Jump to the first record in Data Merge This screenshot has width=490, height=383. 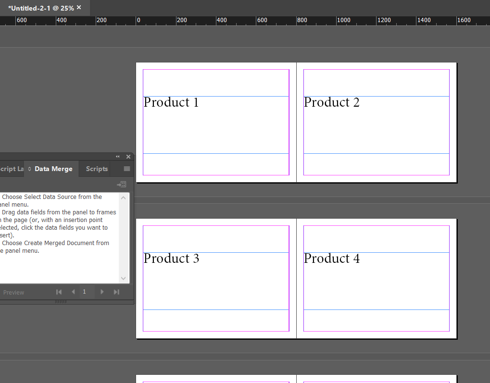click(59, 292)
